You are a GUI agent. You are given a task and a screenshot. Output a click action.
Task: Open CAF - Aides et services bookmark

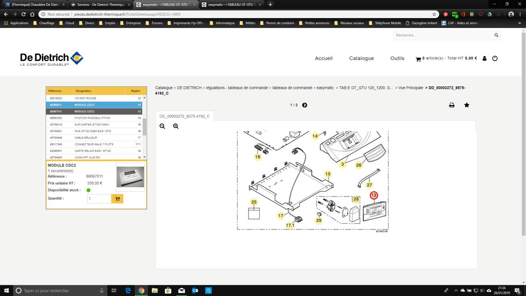click(x=460, y=23)
